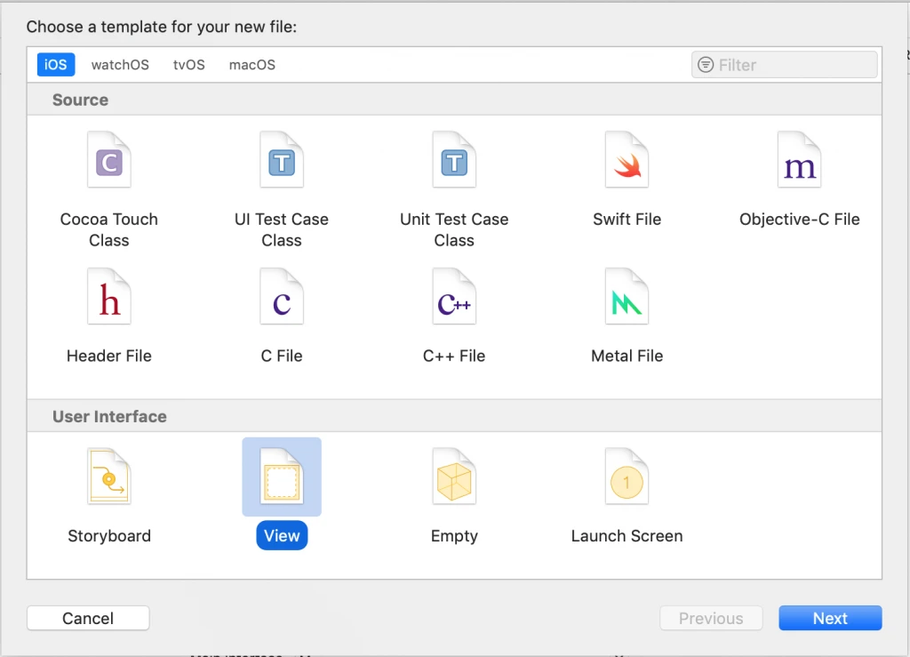Click the 'Header File' label
Image resolution: width=910 pixels, height=657 pixels.
[109, 356]
